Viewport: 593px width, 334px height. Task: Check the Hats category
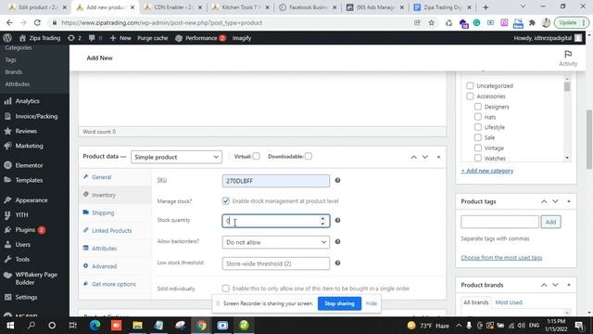(x=478, y=117)
